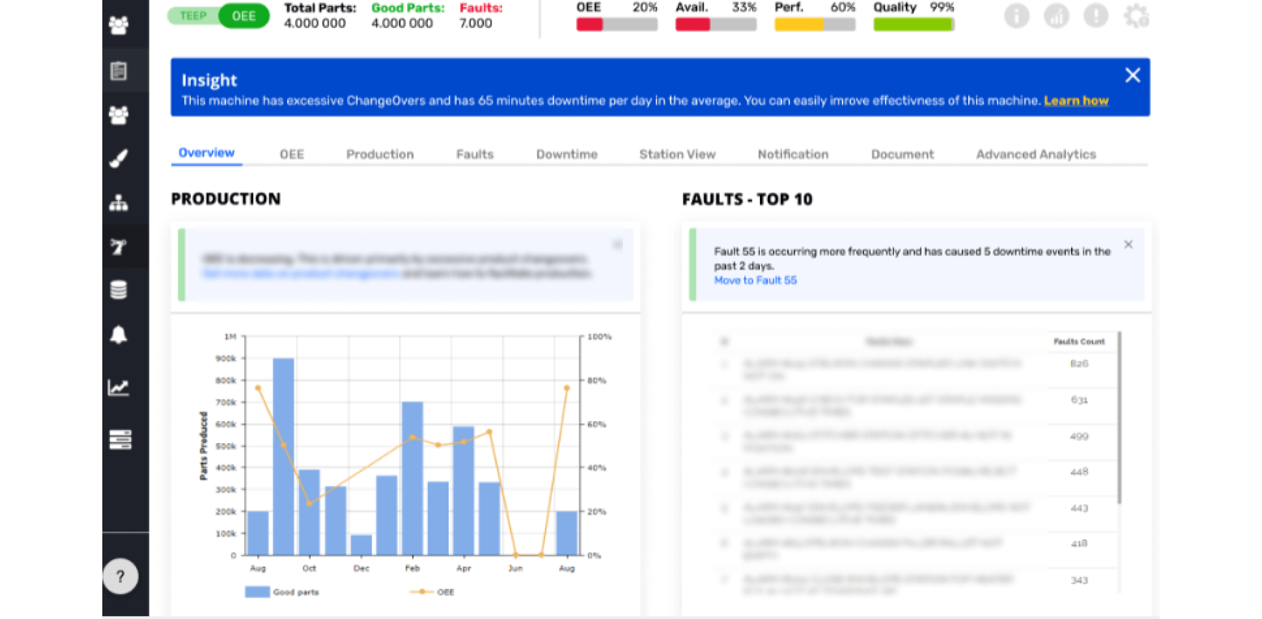Click the bell notifications icon in sidebar
This screenshot has height=619, width=1262.
[120, 336]
